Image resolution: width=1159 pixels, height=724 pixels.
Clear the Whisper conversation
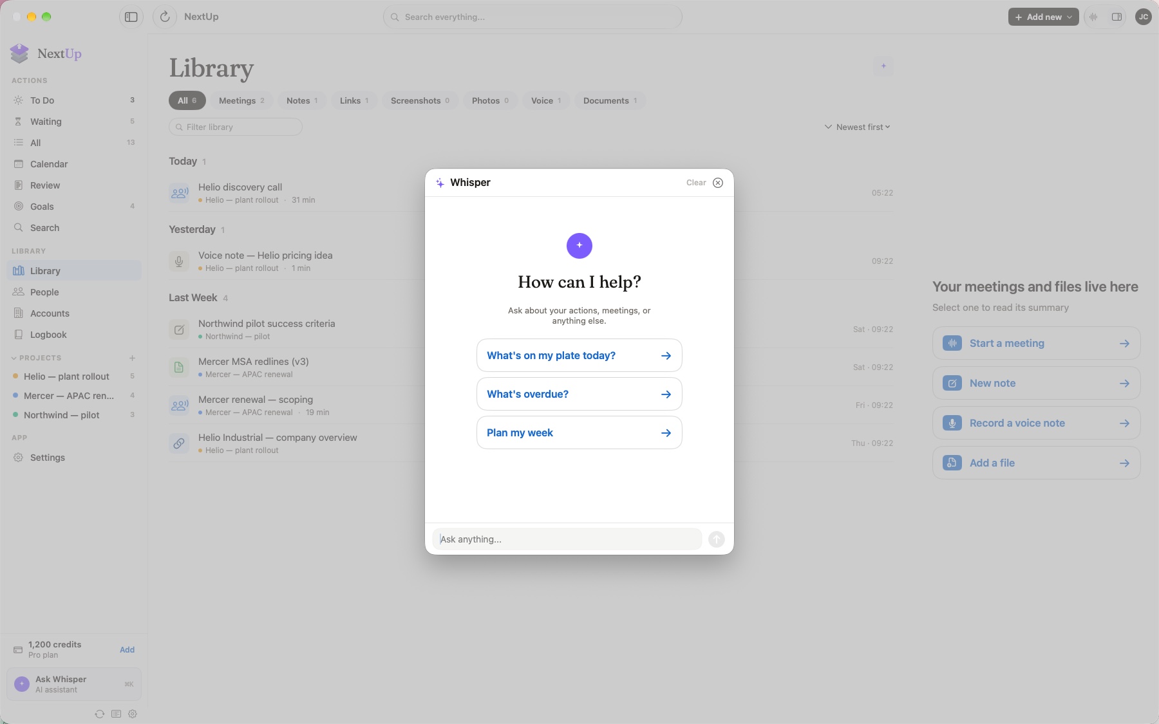pos(696,183)
